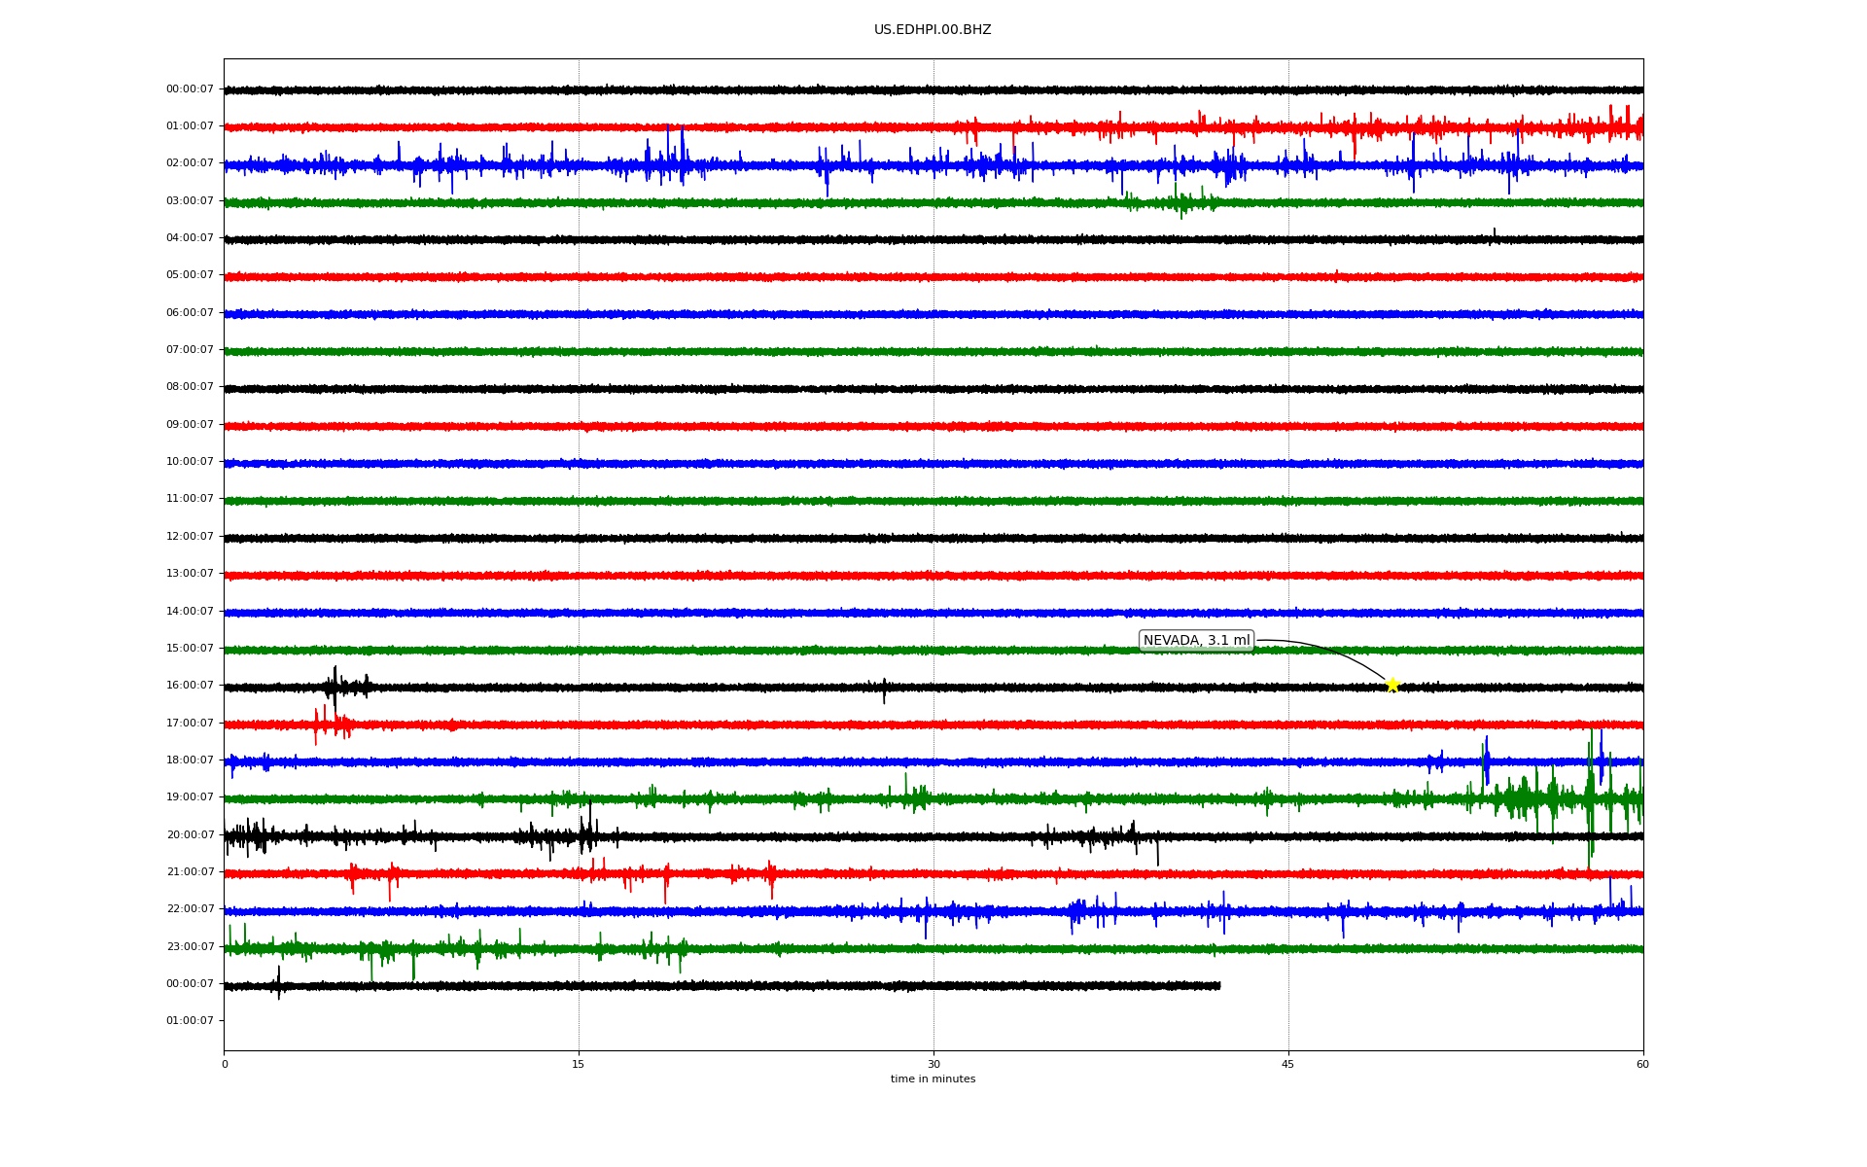This screenshot has width=1867, height=1167.
Task: Click the 0 minute x-axis tick label
Action: tap(225, 1064)
